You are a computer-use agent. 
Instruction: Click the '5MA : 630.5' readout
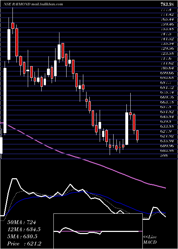coord(22,237)
